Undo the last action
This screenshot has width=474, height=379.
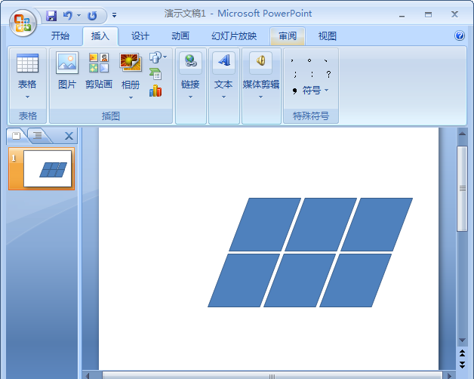coord(67,16)
